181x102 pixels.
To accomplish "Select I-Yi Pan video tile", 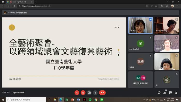I will [x=140, y=25].
